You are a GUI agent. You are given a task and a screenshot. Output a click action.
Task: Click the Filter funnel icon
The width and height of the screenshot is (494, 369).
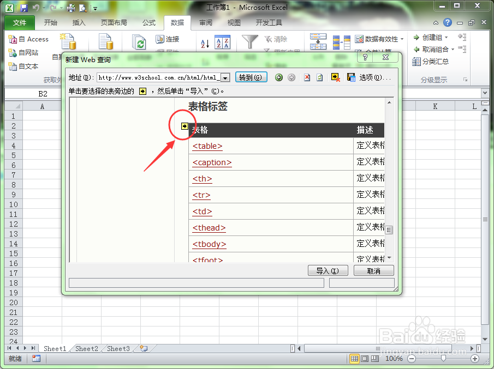[250, 42]
